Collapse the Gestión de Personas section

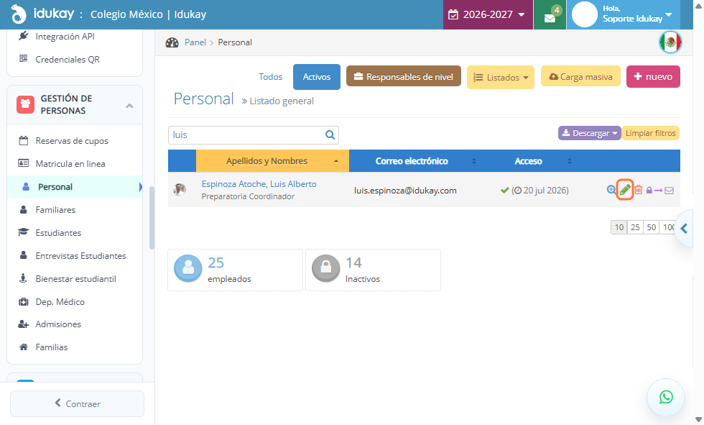click(x=129, y=106)
